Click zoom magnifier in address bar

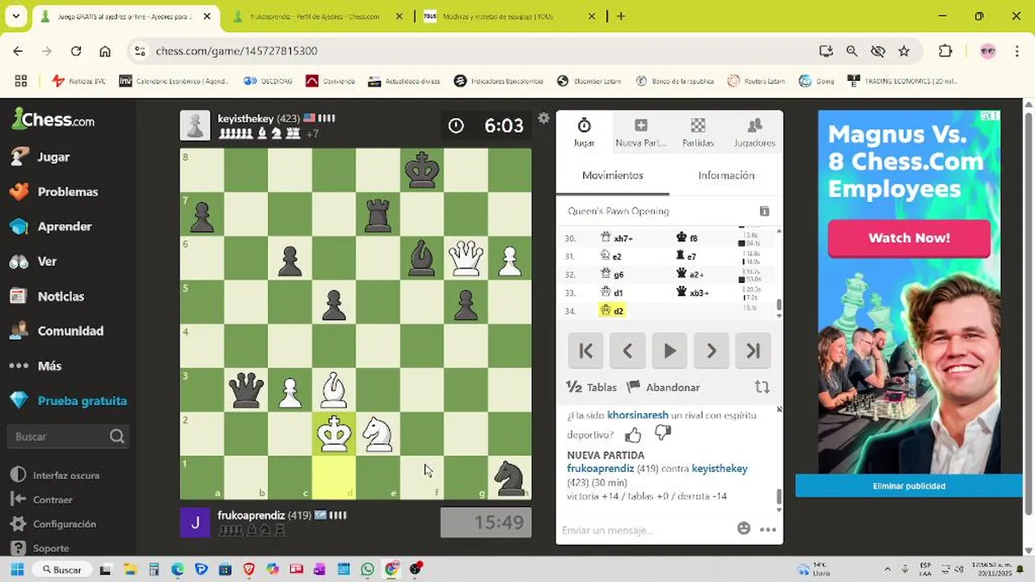coord(851,51)
